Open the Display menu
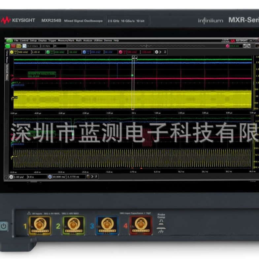 (x=43, y=41)
